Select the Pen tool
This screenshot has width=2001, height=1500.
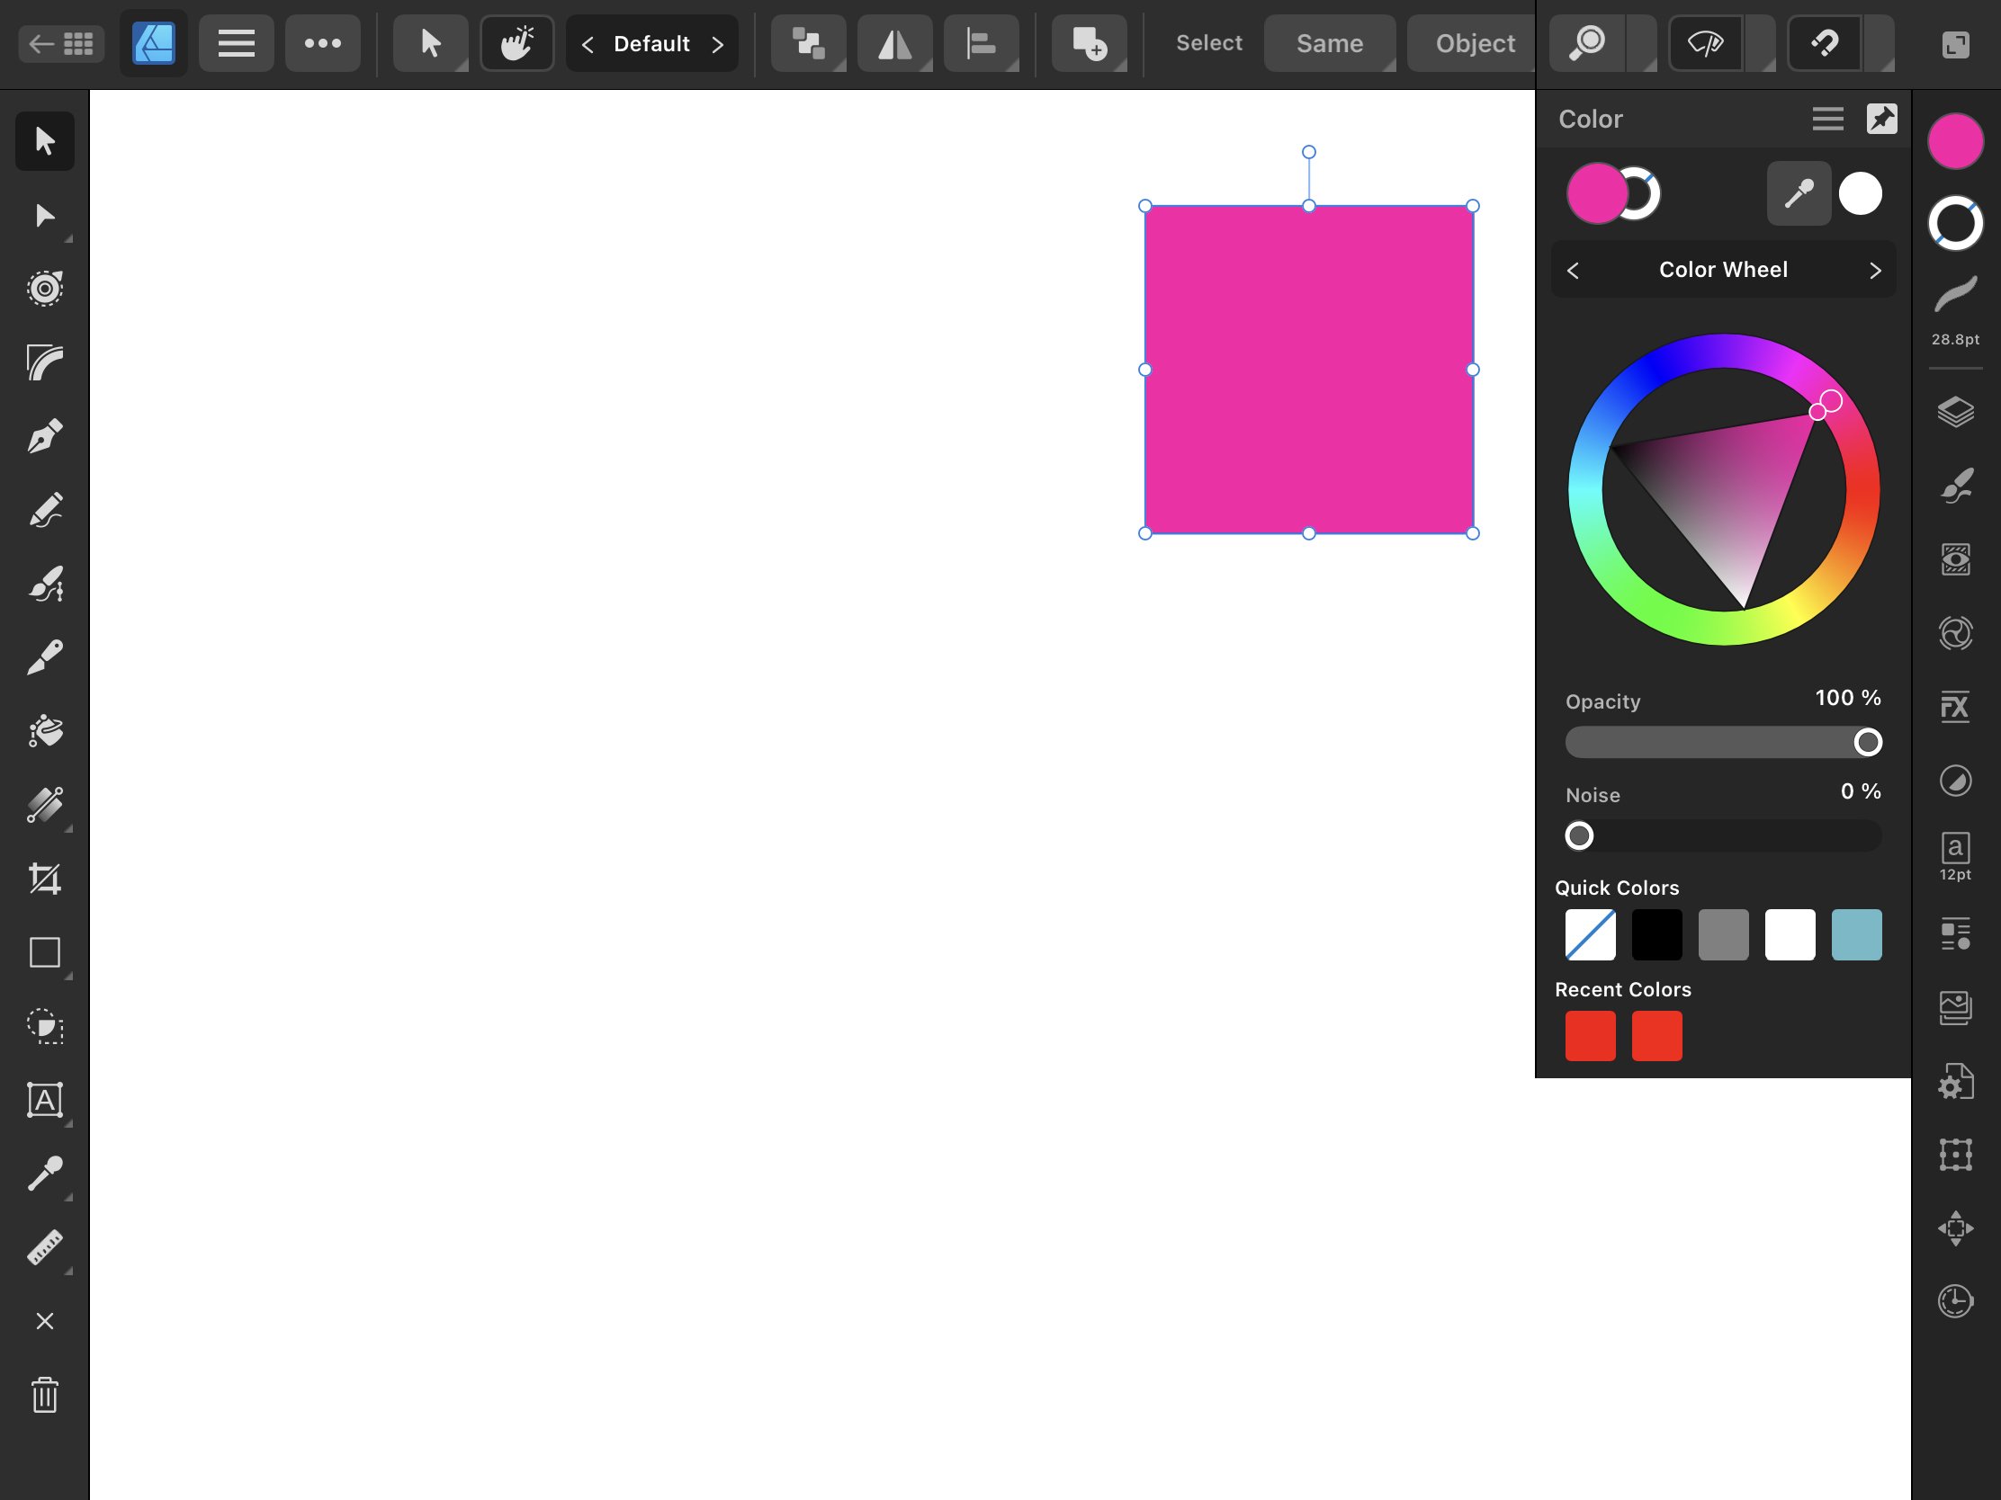[x=44, y=437]
